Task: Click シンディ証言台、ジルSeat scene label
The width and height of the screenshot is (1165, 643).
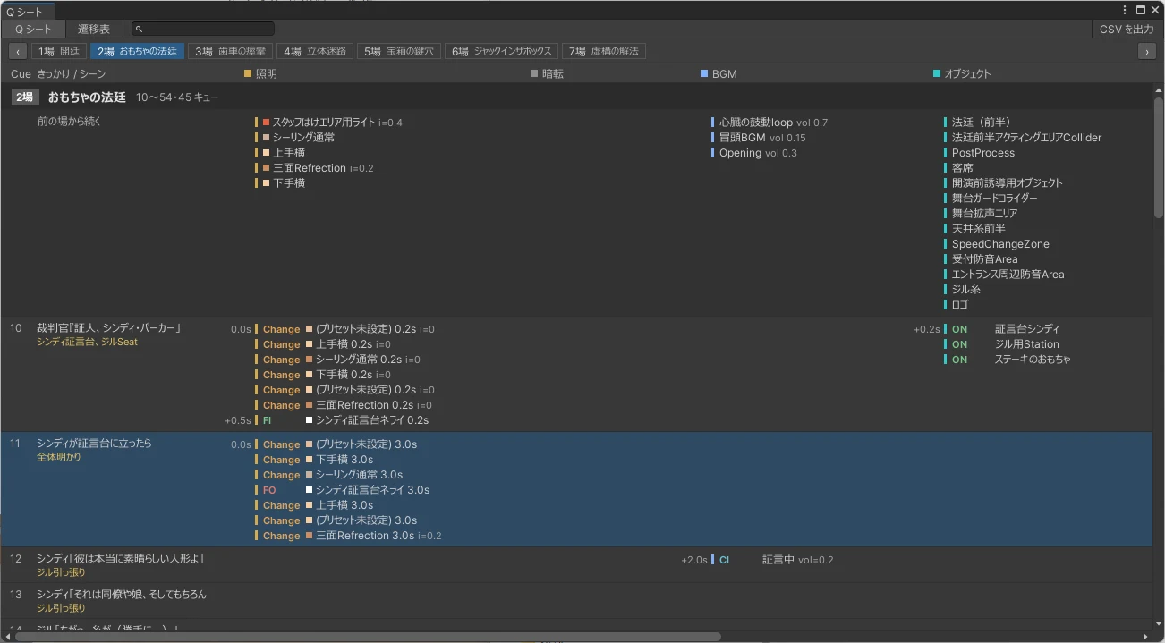Action: (x=87, y=342)
